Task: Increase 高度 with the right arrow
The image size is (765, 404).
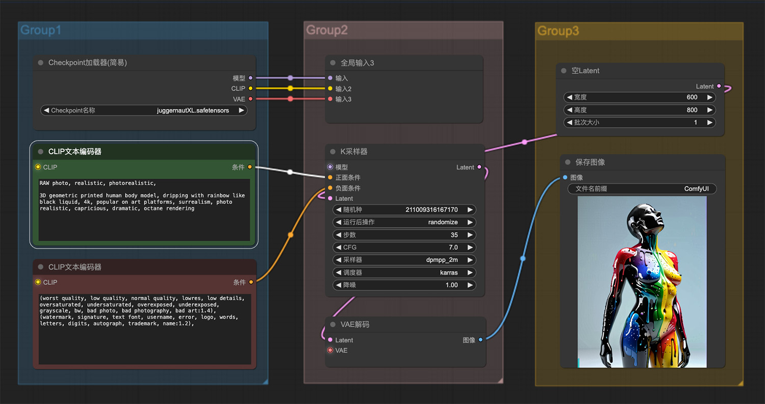Action: pyautogui.click(x=709, y=110)
